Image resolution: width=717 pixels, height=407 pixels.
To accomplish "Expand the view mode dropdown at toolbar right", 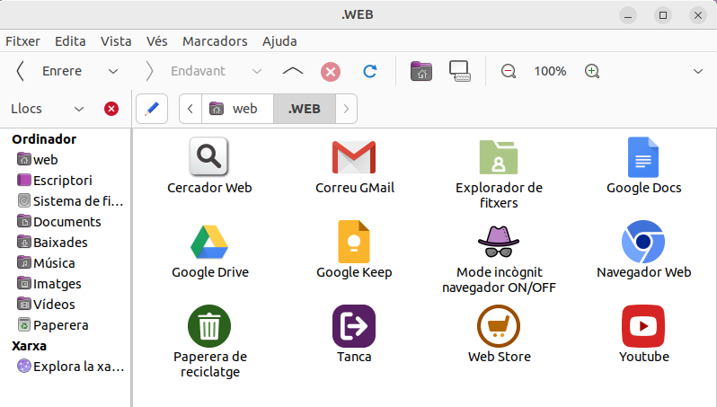I will [x=698, y=71].
